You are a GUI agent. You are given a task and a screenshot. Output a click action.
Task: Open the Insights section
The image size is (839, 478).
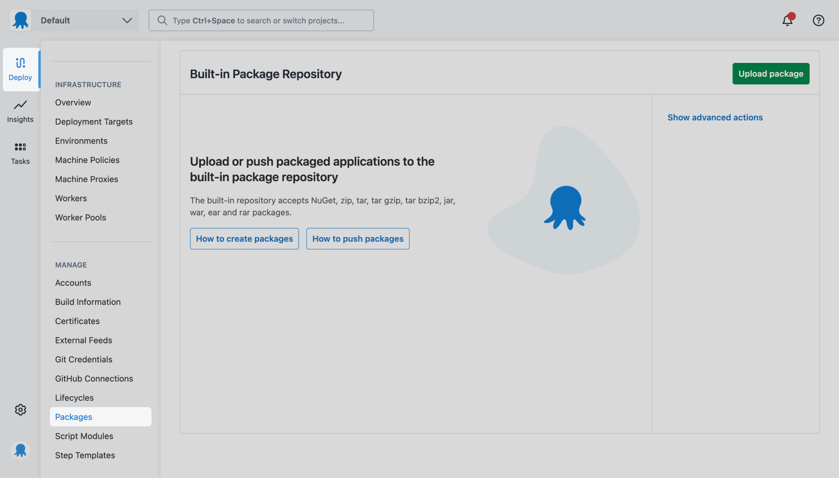click(x=20, y=111)
